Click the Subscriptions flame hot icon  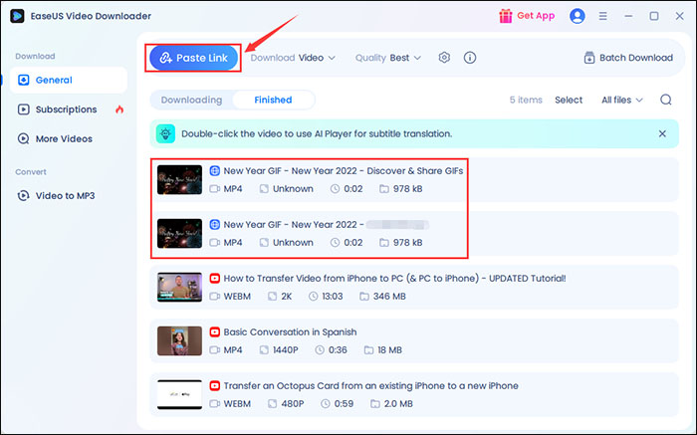[119, 109]
